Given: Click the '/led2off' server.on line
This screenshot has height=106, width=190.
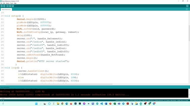Looking at the screenshot, I should pyautogui.click(x=43, y=52).
